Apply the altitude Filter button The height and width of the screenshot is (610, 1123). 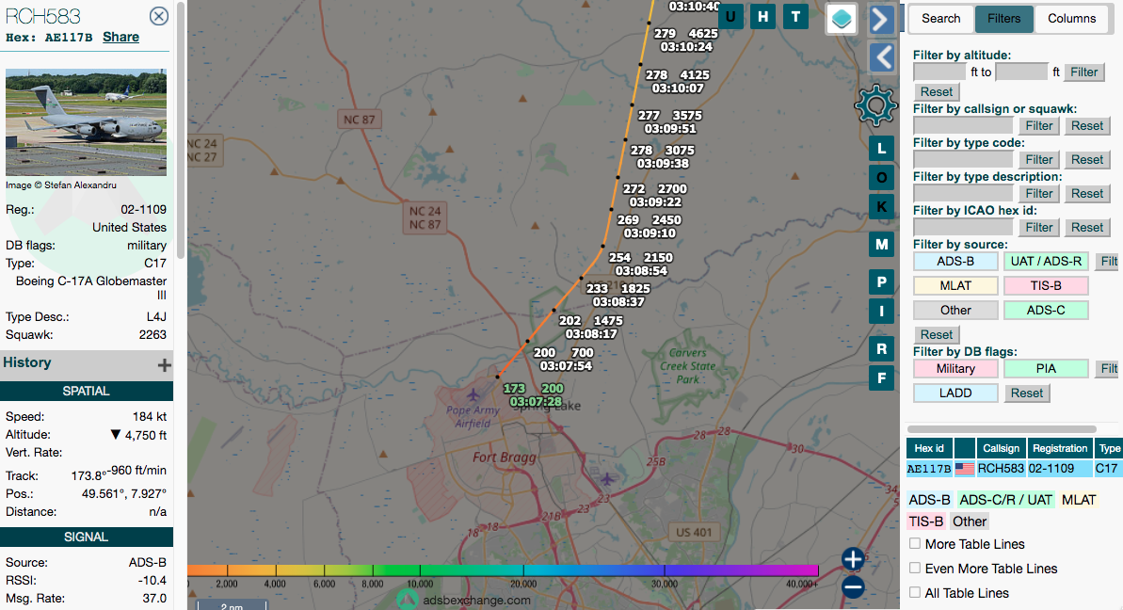pyautogui.click(x=1084, y=72)
